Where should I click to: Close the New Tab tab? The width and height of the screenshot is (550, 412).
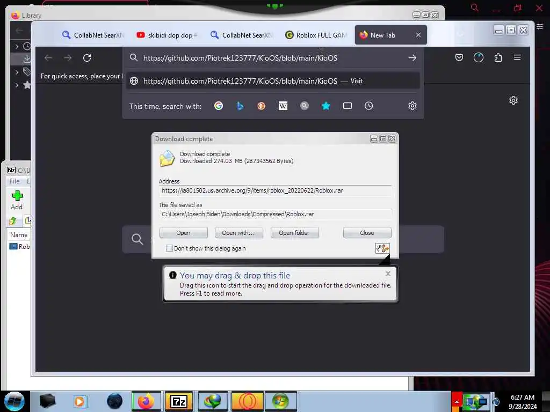(418, 35)
